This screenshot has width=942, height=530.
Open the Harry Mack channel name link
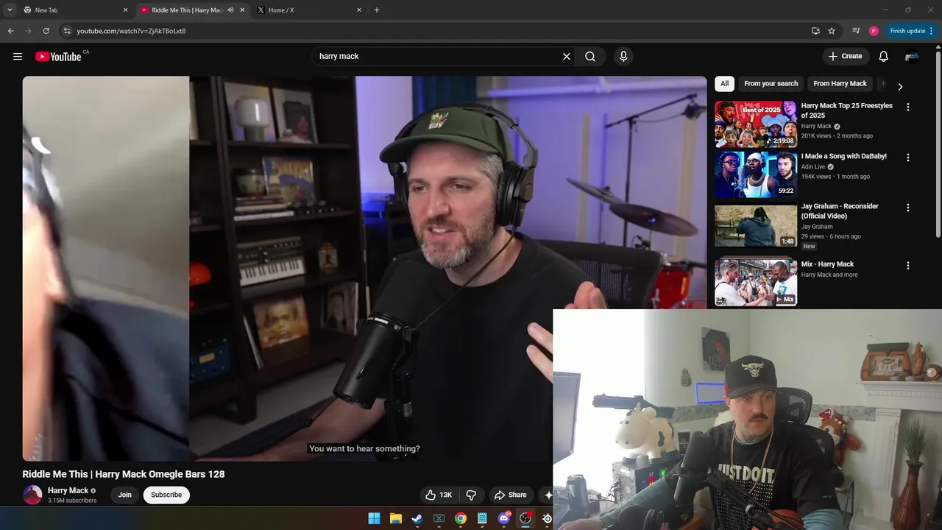click(x=68, y=491)
